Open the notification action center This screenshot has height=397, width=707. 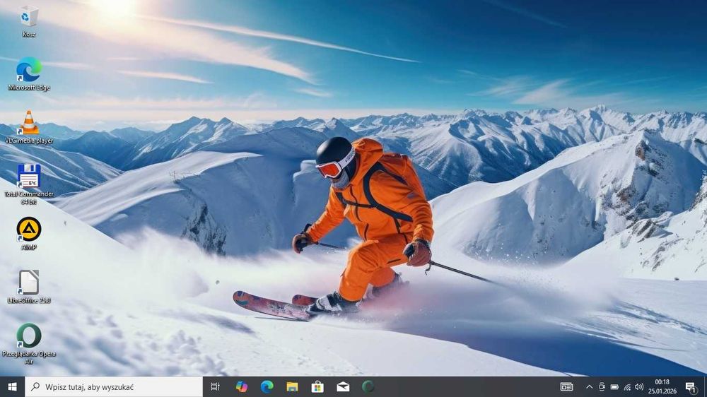coord(690,386)
